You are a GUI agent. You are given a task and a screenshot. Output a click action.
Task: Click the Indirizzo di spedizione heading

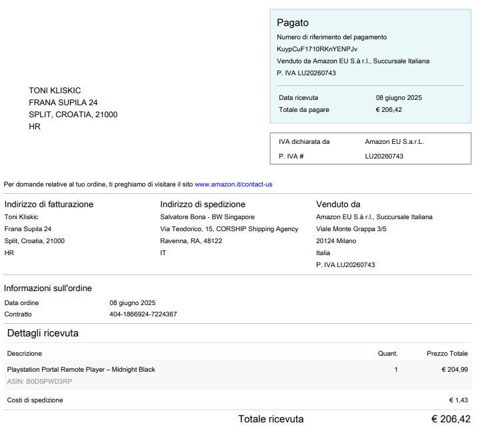click(203, 205)
